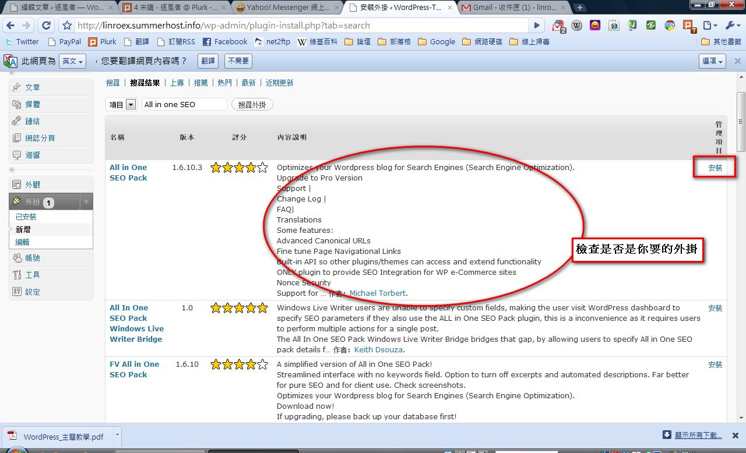Reload the current page

click(x=47, y=26)
